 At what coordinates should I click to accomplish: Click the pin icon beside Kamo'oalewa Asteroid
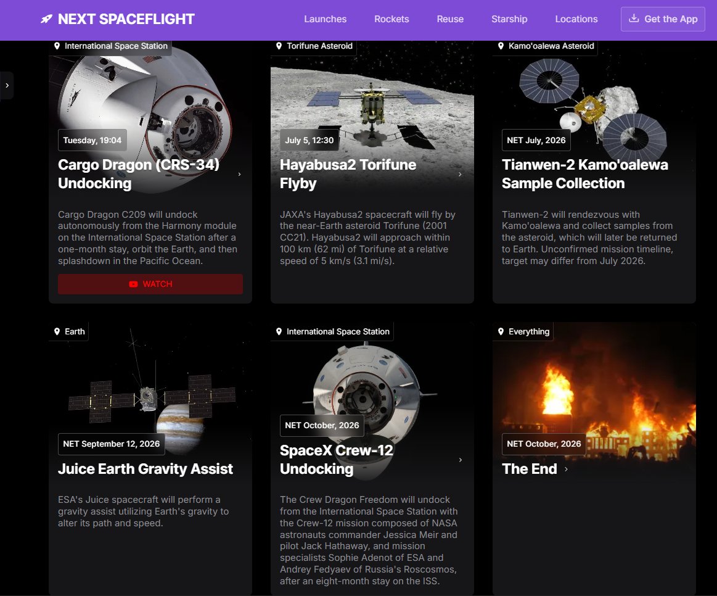pos(501,46)
